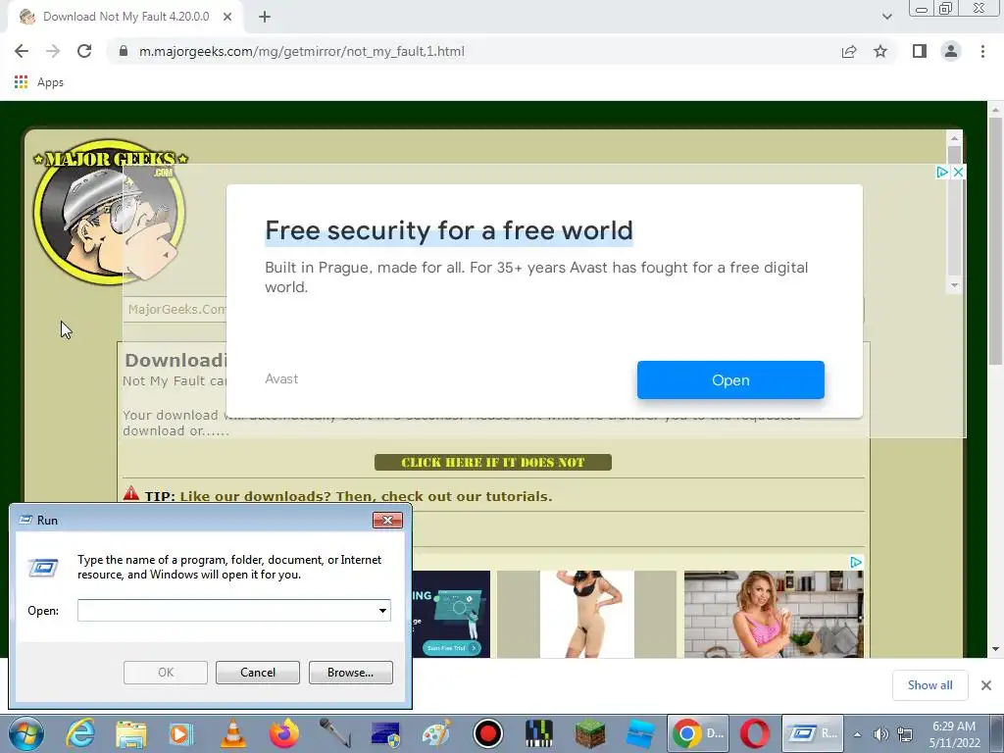This screenshot has height=753, width=1004.
Task: Open the piano keys taskbar icon
Action: tap(538, 733)
